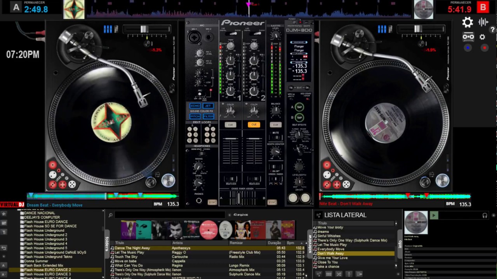
Task: Select deck B badge at top right
Action: click(483, 7)
